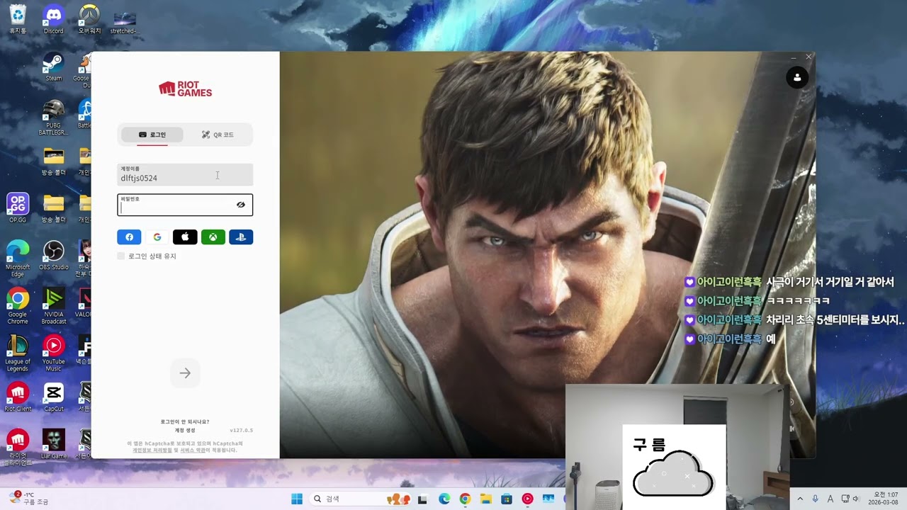Expand the hidden system tray icons

coord(800,499)
